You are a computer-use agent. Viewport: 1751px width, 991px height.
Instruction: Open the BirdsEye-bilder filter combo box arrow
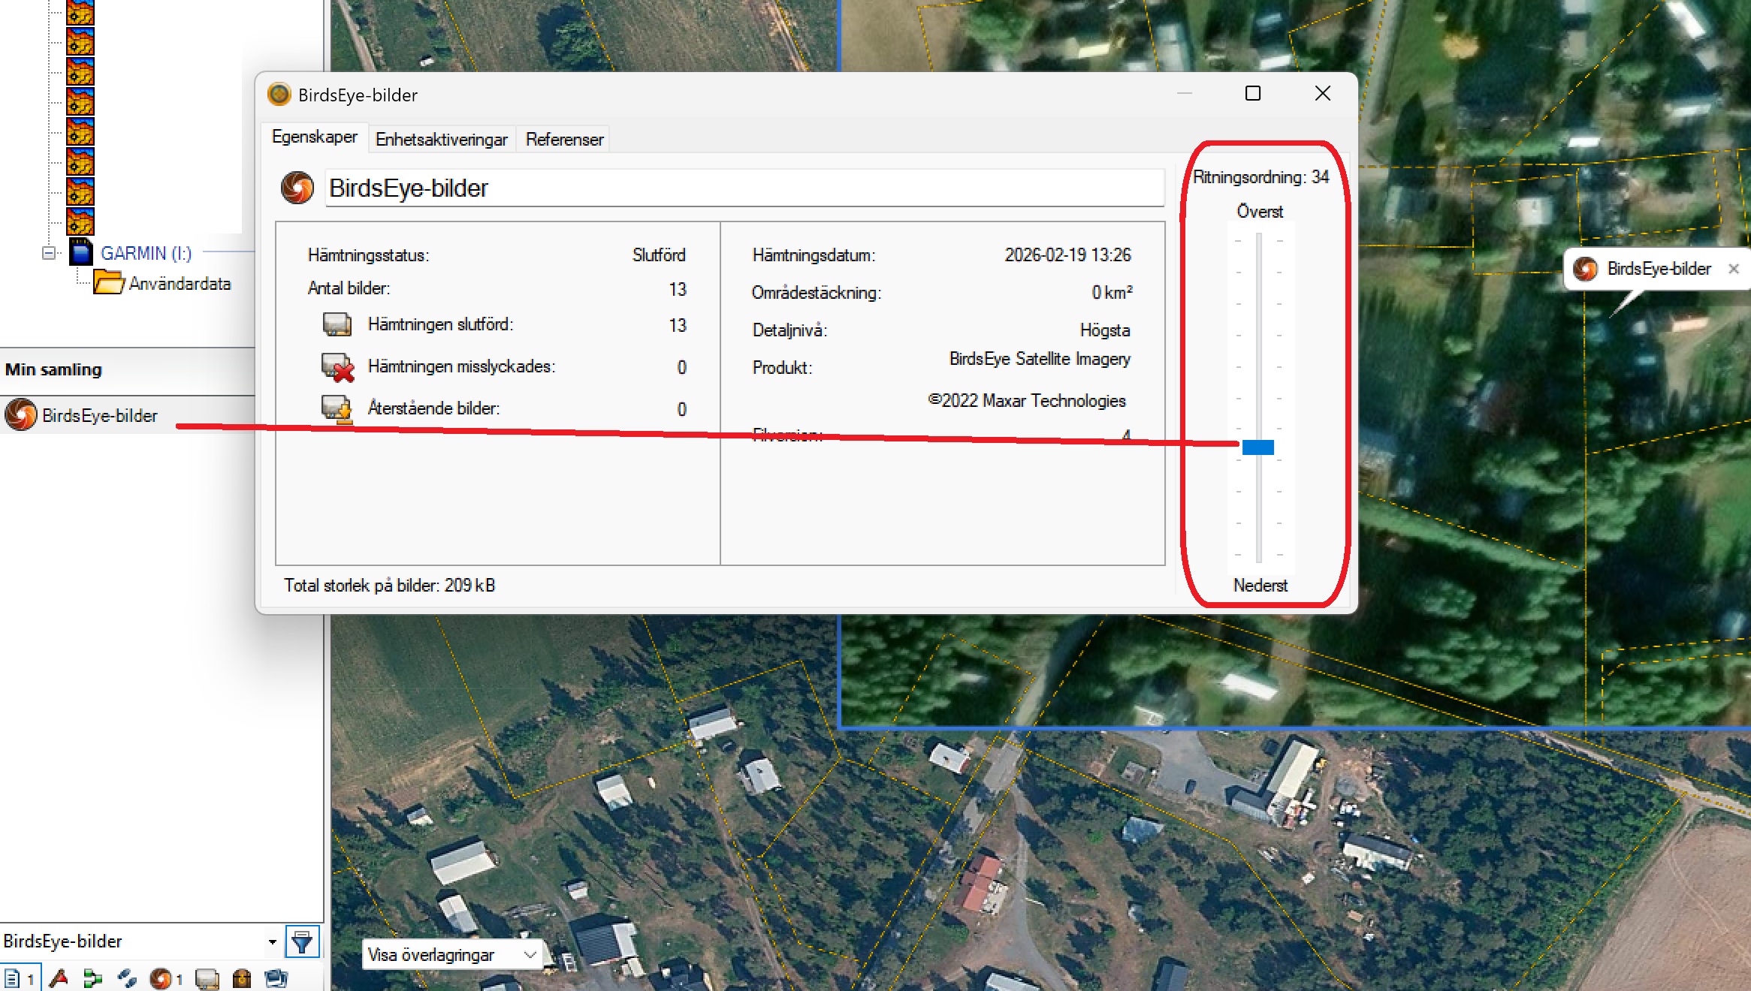click(272, 941)
